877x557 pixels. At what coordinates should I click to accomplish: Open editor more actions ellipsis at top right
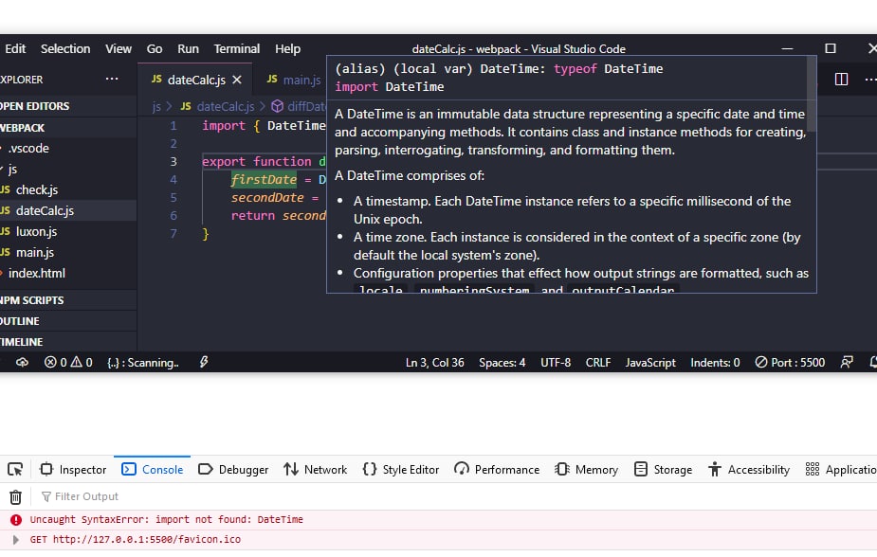tap(870, 80)
